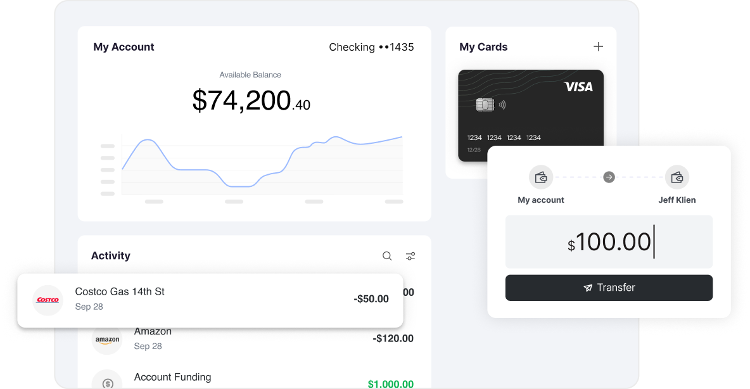Click the search icon in Activity
This screenshot has height=389, width=750.
click(x=387, y=256)
